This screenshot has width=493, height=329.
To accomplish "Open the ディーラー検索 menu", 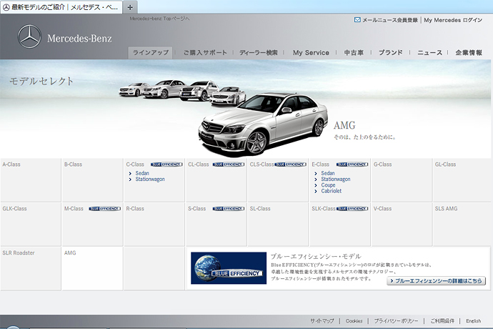I will point(259,53).
